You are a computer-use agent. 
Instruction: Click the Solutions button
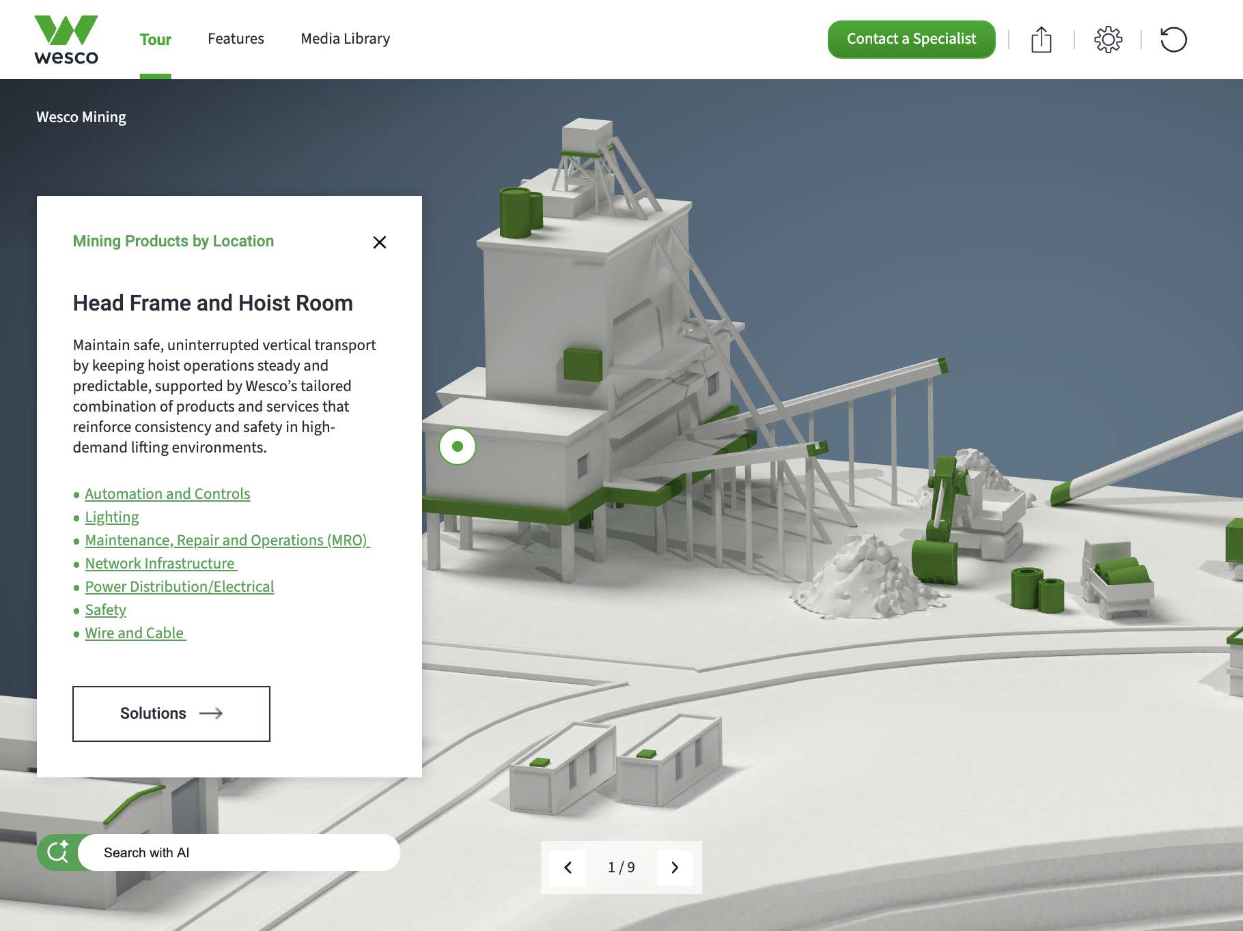click(171, 713)
